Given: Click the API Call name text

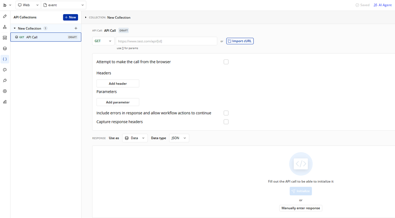Looking at the screenshot, I should point(110,31).
